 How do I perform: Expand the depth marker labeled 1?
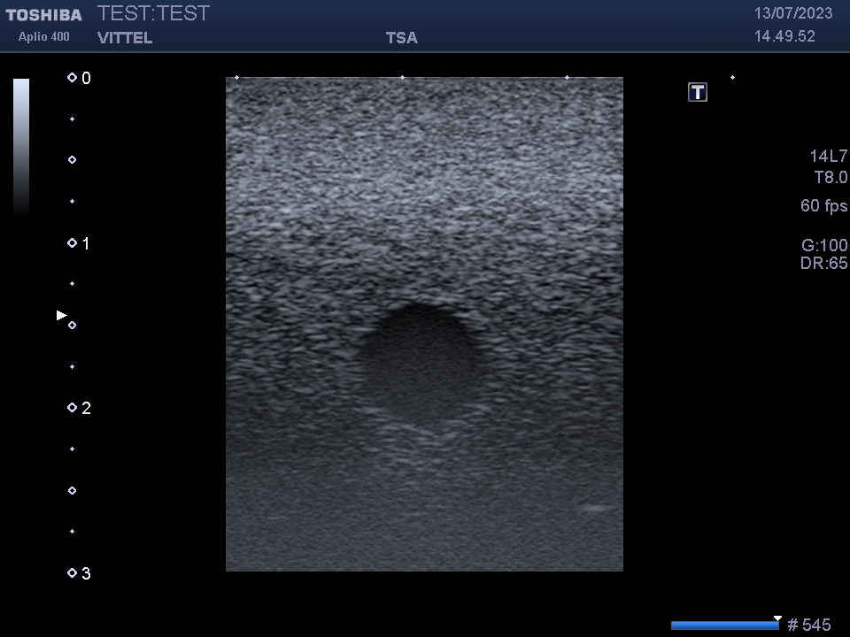(78, 243)
